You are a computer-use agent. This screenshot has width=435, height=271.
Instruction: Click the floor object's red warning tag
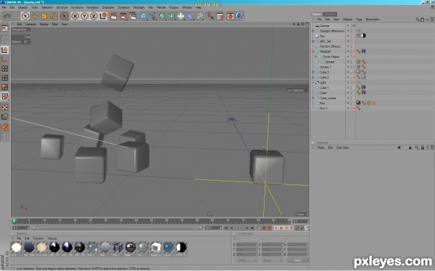pos(373,103)
